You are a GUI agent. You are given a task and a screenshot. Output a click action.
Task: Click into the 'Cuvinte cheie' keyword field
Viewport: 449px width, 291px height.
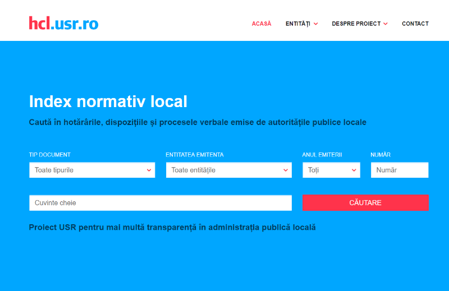point(160,203)
